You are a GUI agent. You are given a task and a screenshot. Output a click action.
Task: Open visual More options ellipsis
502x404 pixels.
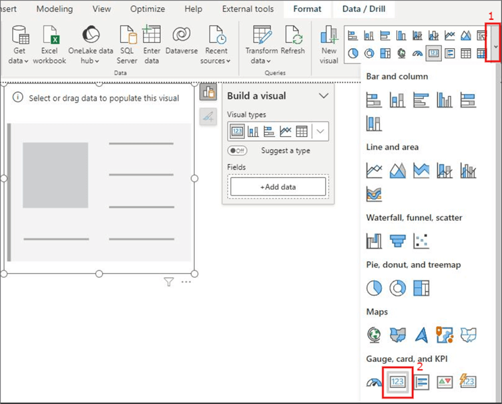[x=186, y=282]
